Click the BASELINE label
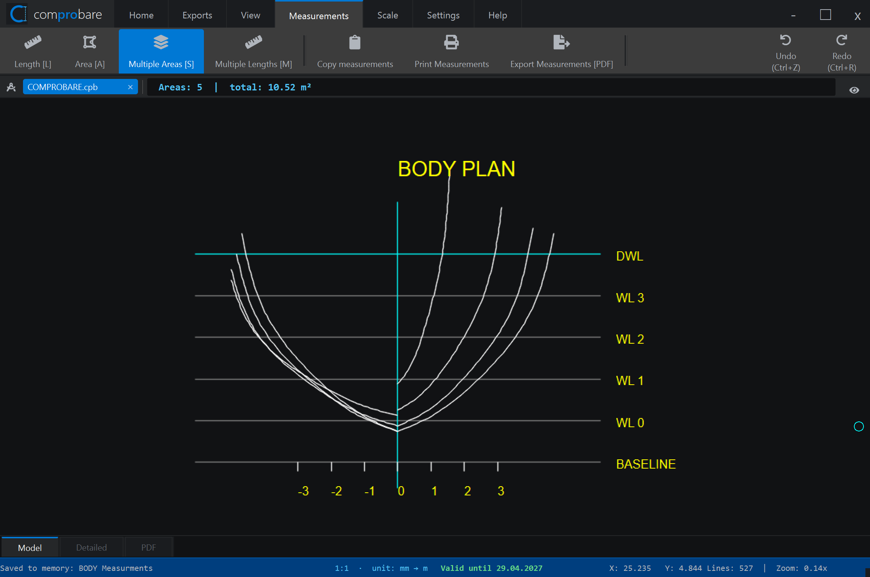This screenshot has width=870, height=577. tap(646, 464)
